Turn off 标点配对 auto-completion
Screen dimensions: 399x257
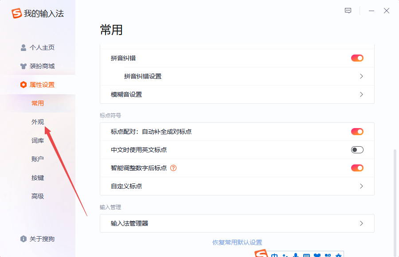coord(356,131)
